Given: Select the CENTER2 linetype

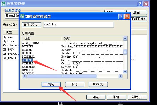Looking at the screenshot, I should point(27,63).
